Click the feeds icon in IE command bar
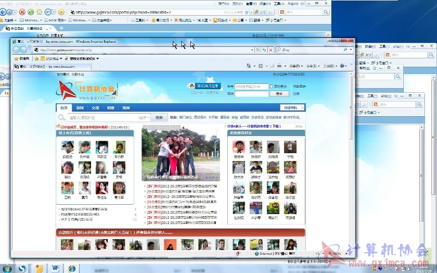 (261, 66)
